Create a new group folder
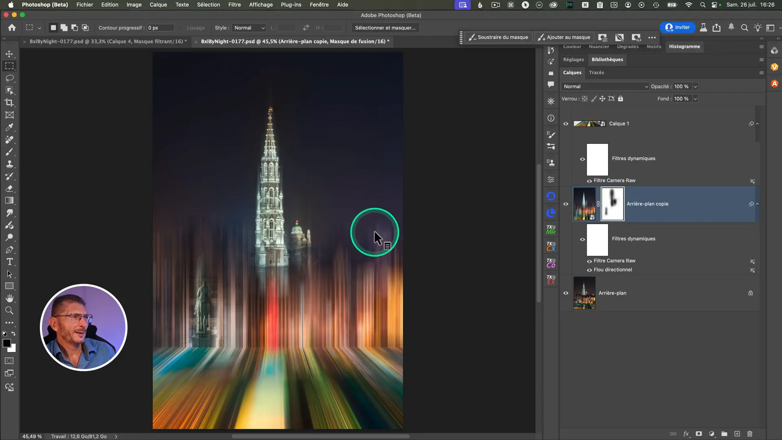 [725, 434]
